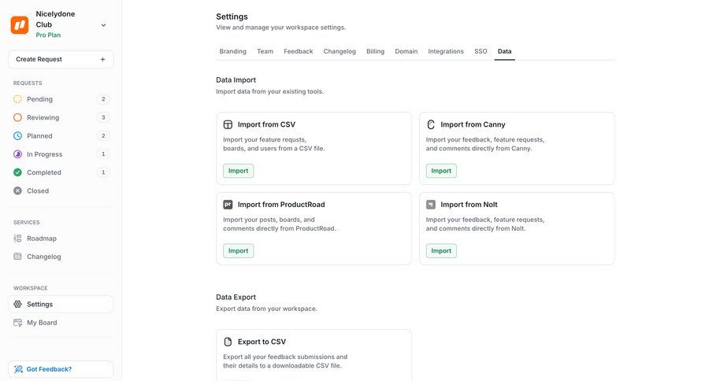Click the plus icon on Create Request
709x381 pixels.
(102, 59)
